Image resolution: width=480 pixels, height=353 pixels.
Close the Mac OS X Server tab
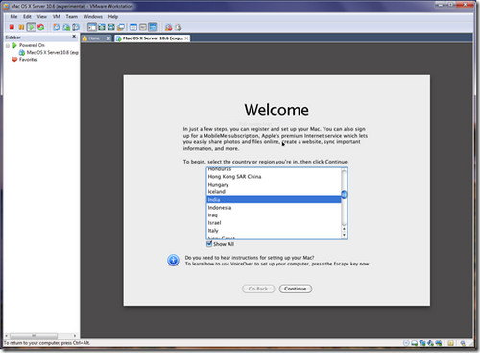(x=186, y=38)
